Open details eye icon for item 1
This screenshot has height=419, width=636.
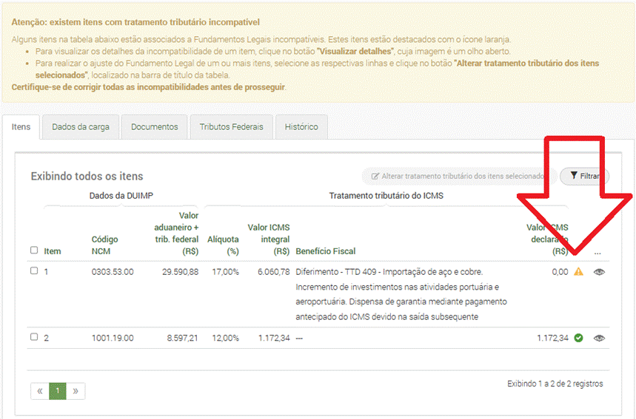(600, 272)
